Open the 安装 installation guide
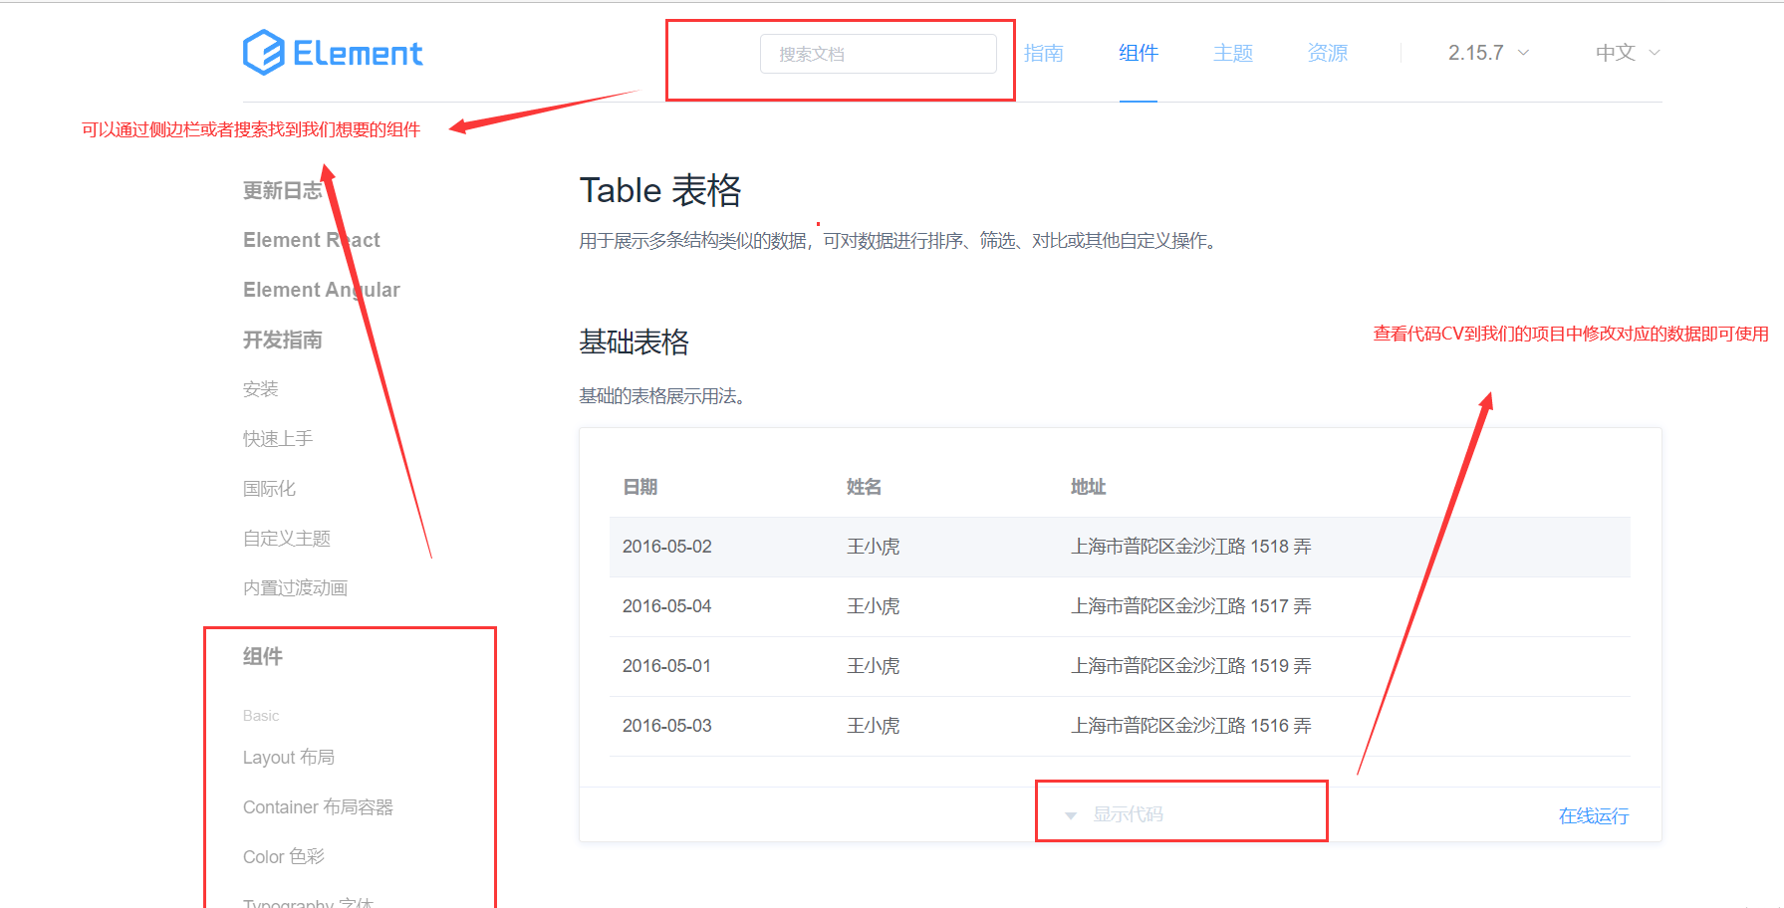 point(260,388)
